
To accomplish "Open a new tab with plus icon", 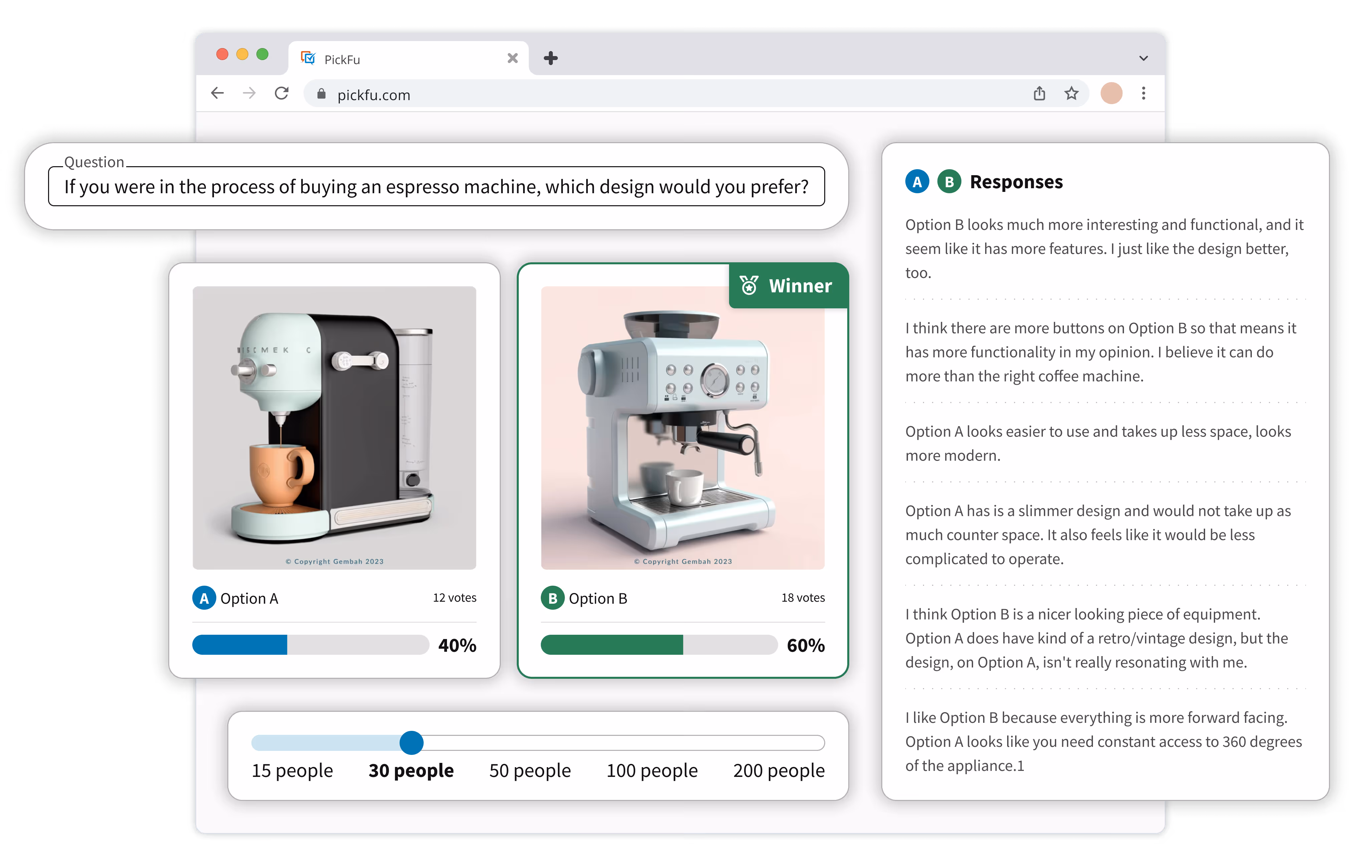I will 550,58.
